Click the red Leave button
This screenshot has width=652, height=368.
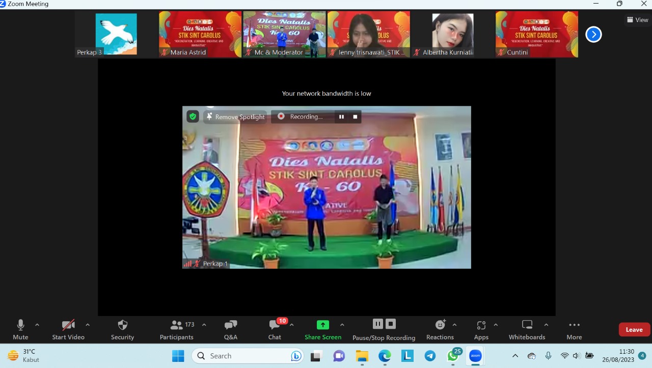coord(634,329)
